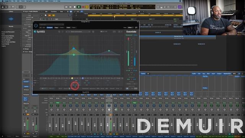
Task: Toggle the purple count-in button
Action: (x=180, y=7)
